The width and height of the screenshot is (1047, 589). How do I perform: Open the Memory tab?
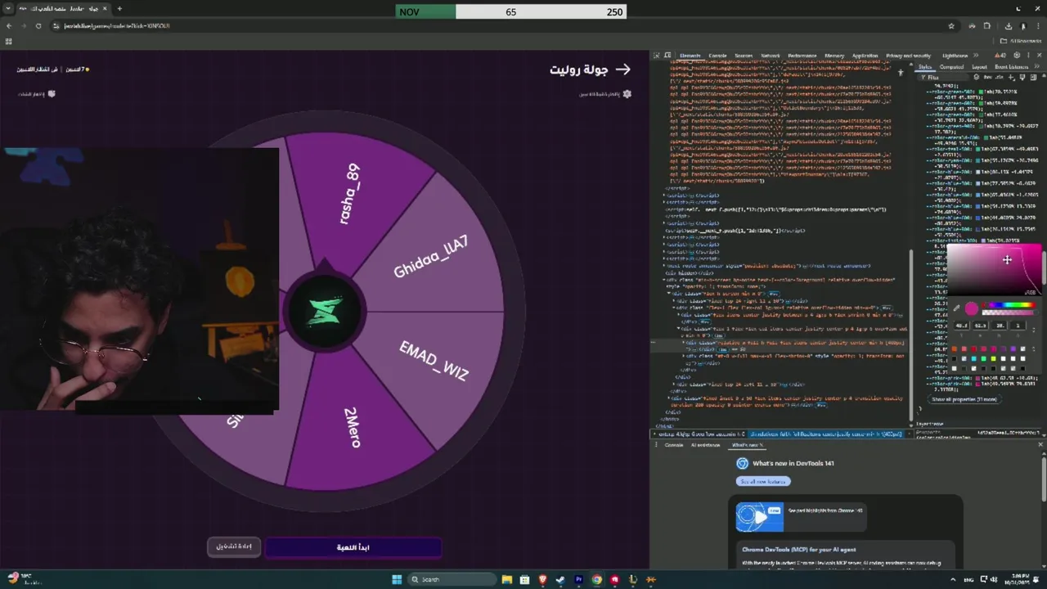point(834,55)
